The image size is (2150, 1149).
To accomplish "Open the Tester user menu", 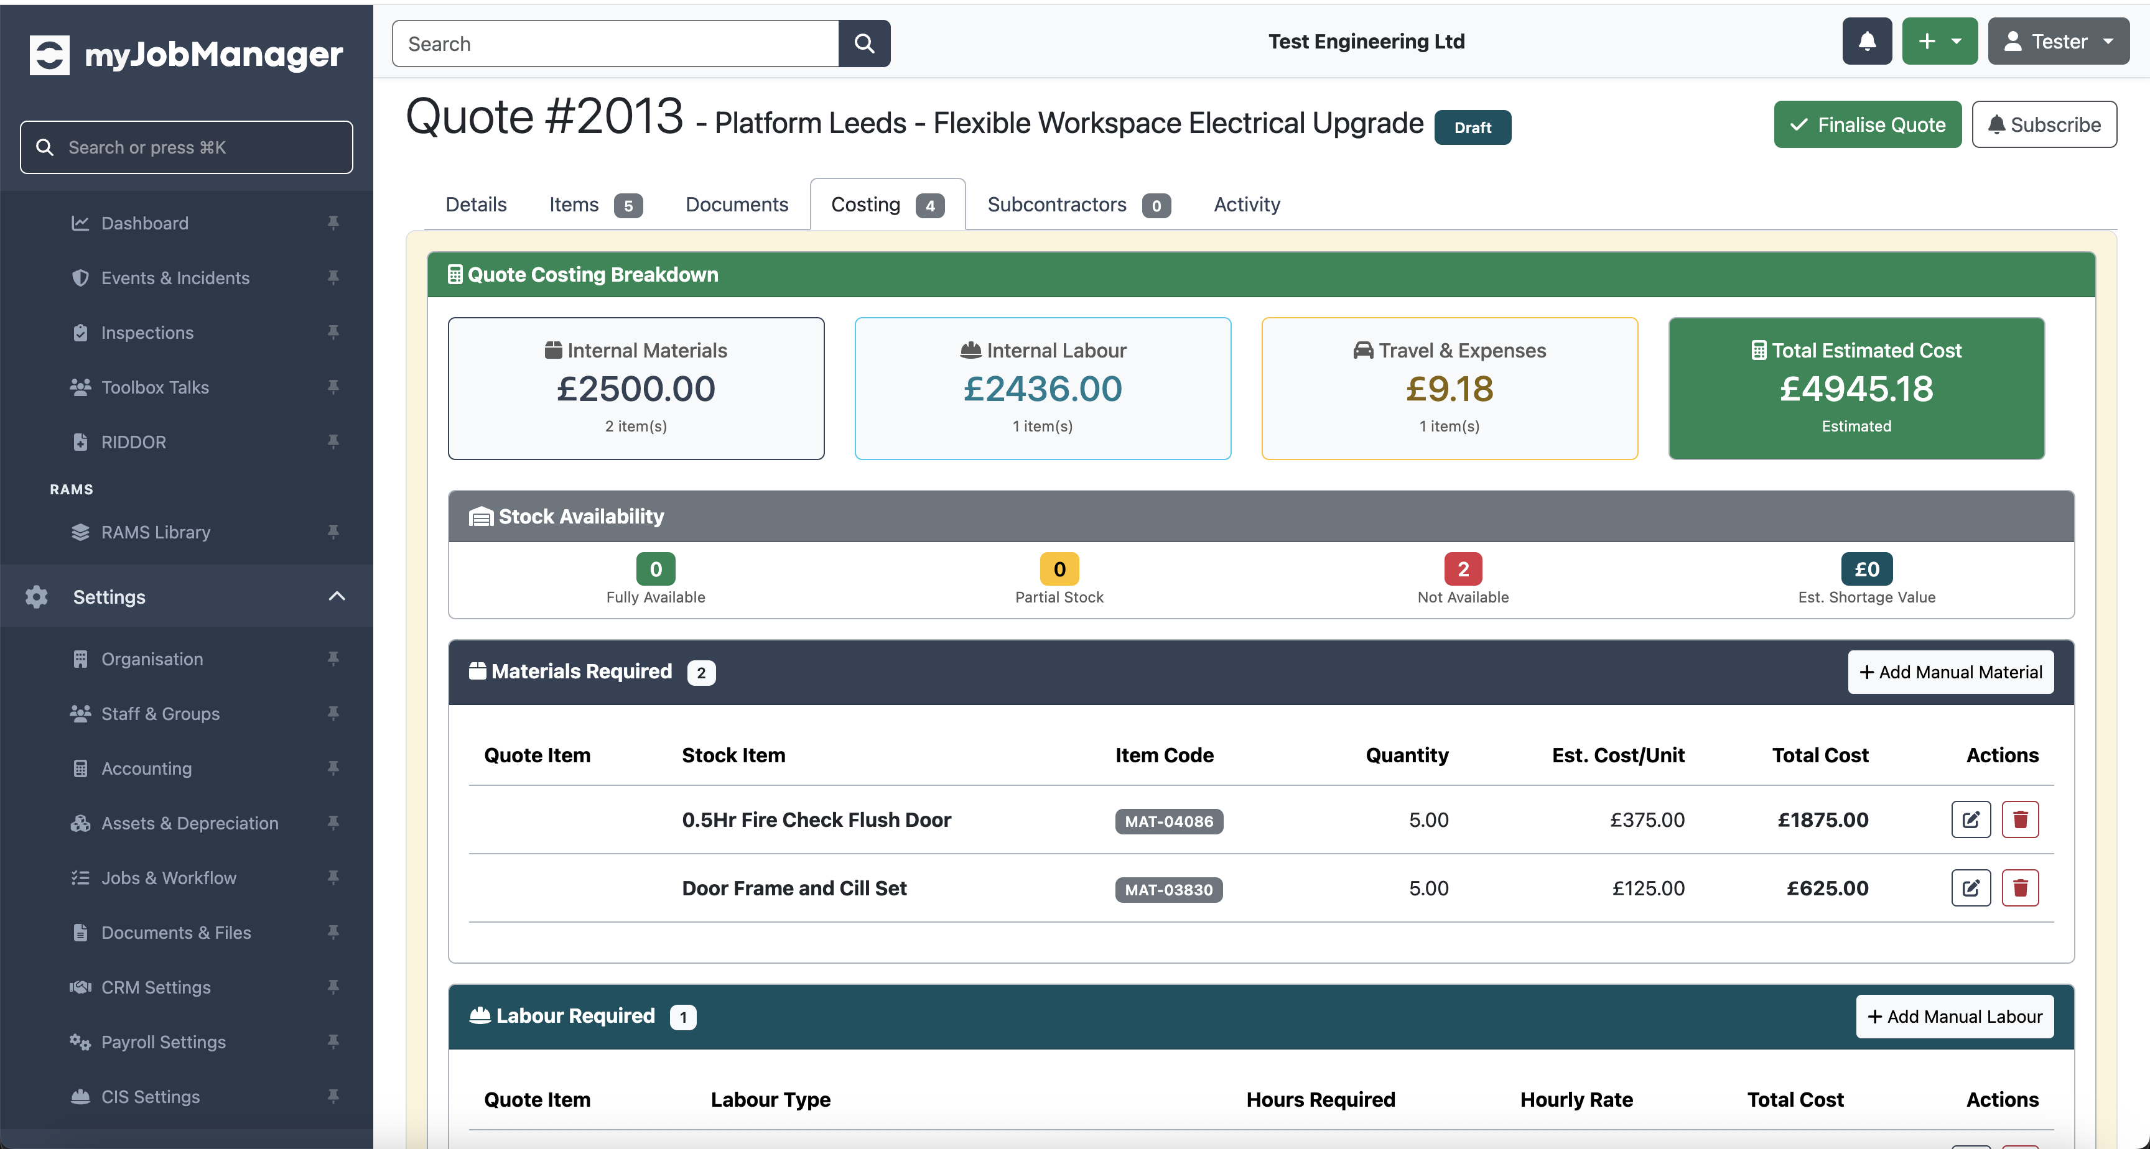I will click(x=2058, y=42).
